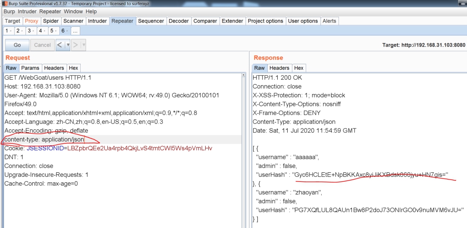
Task: Open the Help menu
Action: click(x=91, y=12)
